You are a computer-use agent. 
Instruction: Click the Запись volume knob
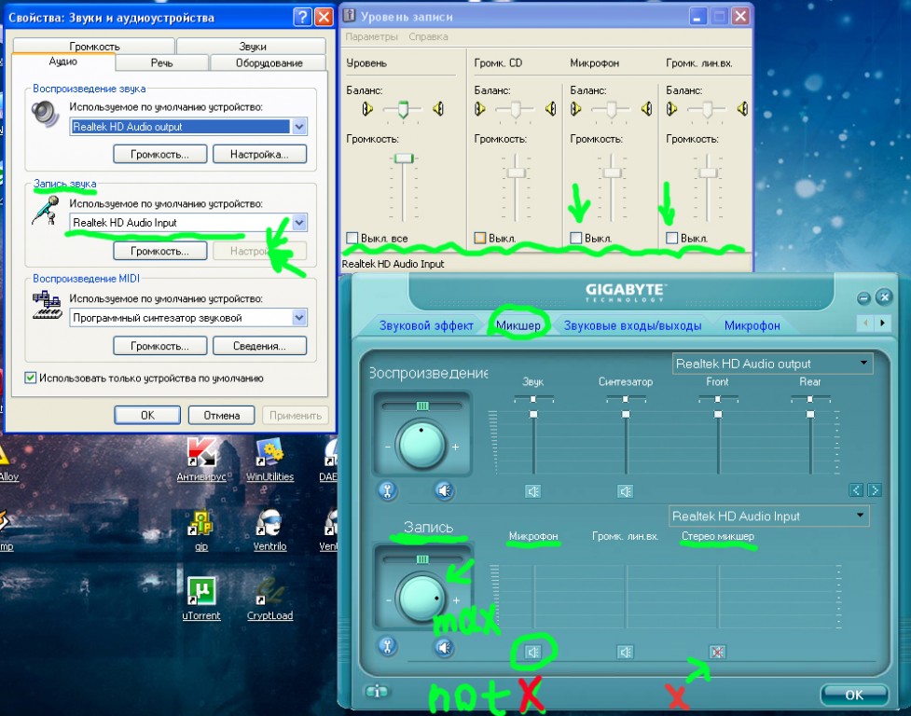point(421,599)
